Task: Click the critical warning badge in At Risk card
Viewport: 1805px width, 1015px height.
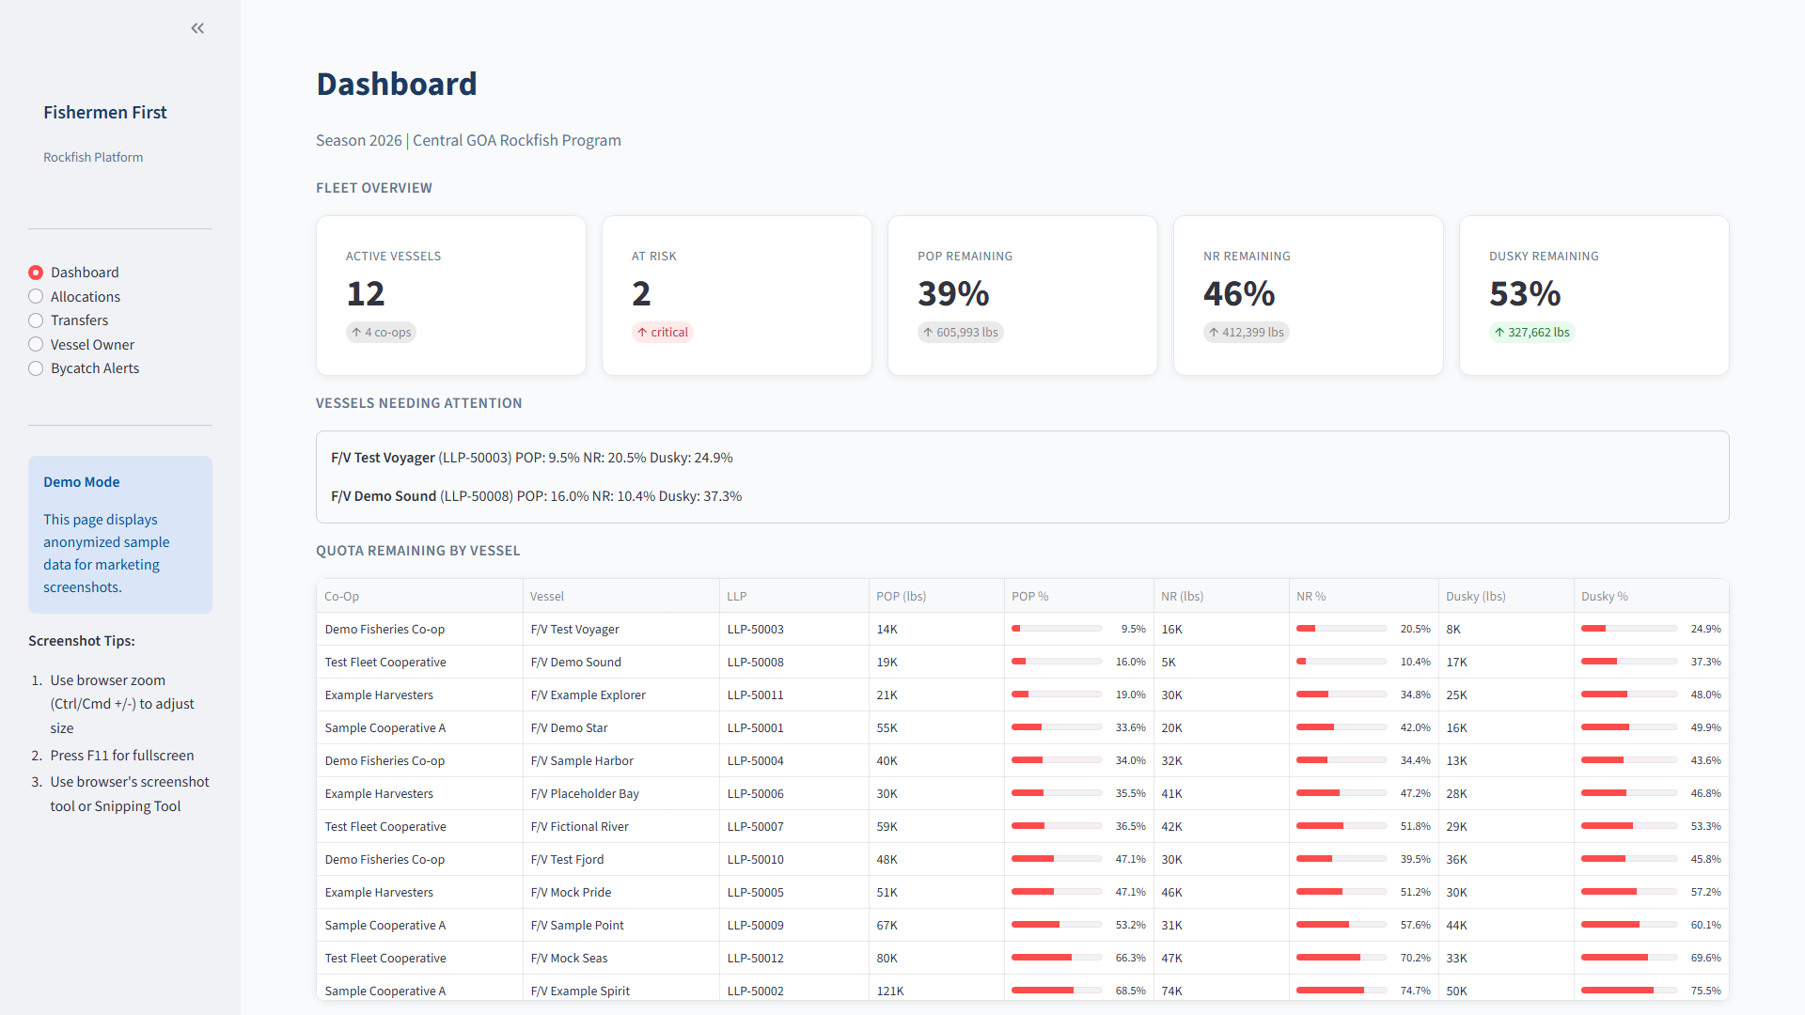Action: (663, 332)
